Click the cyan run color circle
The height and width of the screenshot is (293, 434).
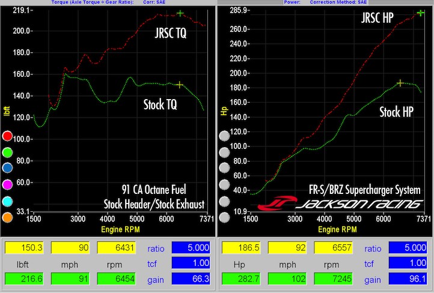(x=7, y=202)
